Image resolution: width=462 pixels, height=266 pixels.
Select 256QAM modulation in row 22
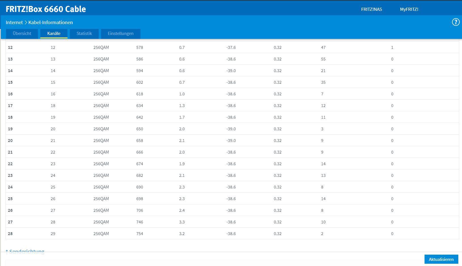101,164
